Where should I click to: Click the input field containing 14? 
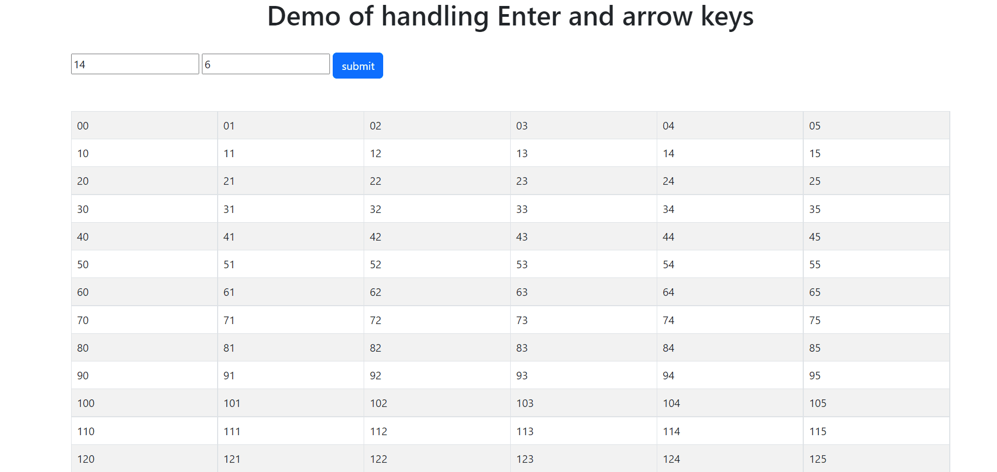tap(135, 63)
